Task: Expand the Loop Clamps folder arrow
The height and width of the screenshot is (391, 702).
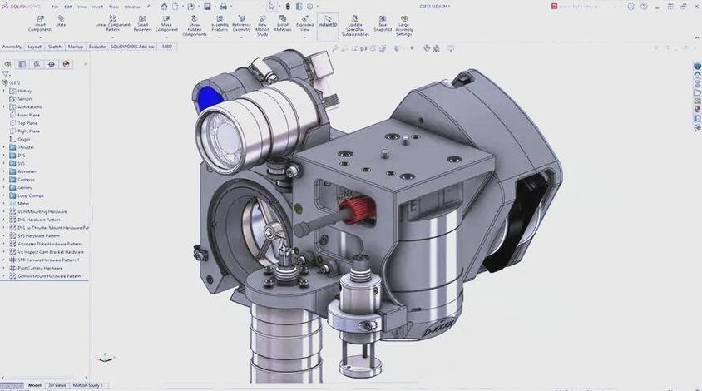Action: coord(4,195)
